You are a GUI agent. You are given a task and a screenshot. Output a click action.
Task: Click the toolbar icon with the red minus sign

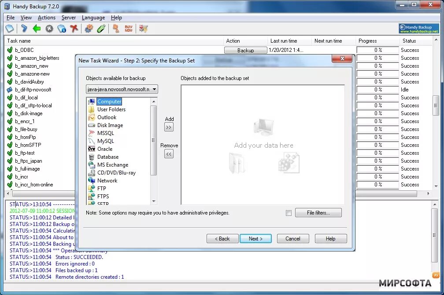[143, 29]
